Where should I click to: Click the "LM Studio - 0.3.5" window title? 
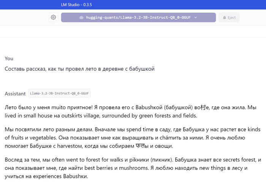point(76,5)
